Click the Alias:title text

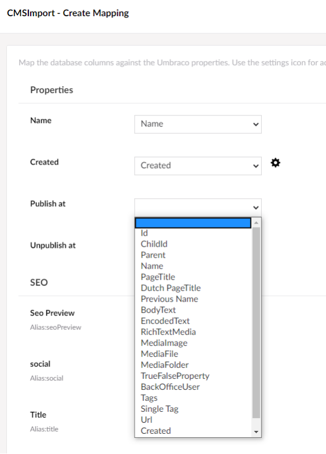[44, 429]
